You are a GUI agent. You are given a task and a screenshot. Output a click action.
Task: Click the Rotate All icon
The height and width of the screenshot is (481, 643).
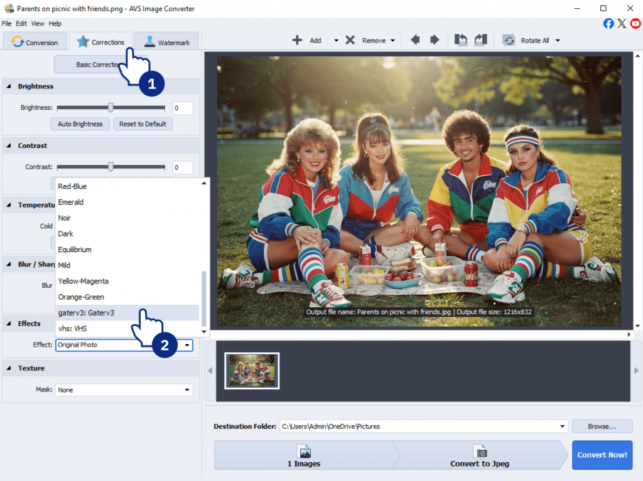509,40
